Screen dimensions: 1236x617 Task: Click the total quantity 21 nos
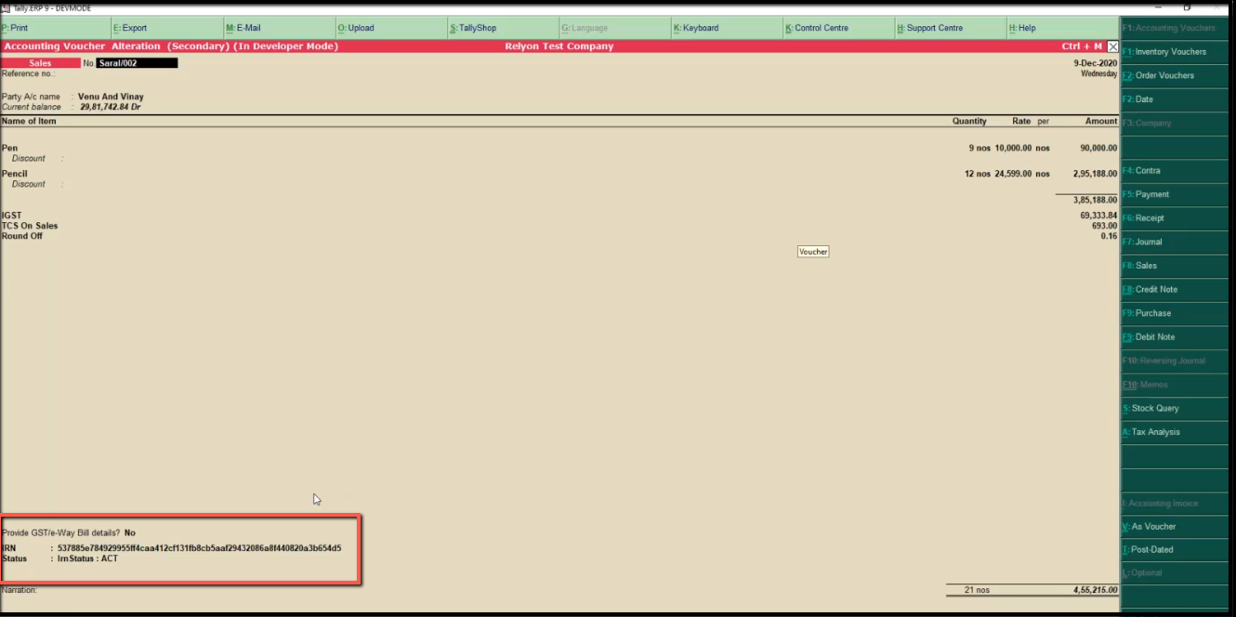977,590
